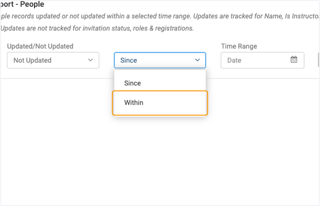Click description line mentioning selected time range

tap(160, 16)
